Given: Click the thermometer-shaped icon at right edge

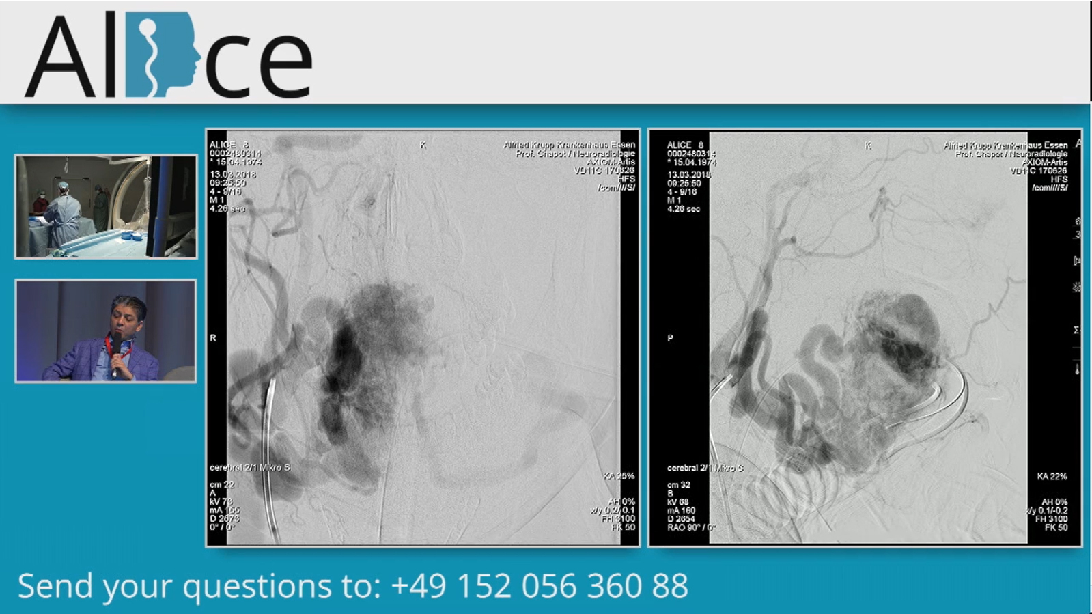Looking at the screenshot, I should pos(1077,369).
